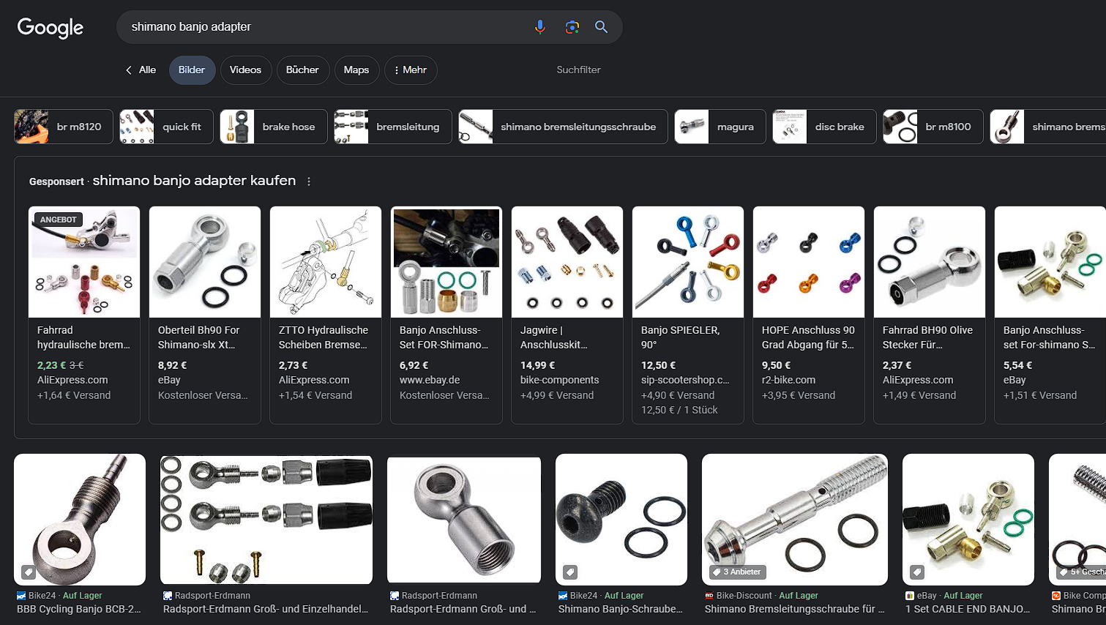Open the Bücher tab

point(302,70)
